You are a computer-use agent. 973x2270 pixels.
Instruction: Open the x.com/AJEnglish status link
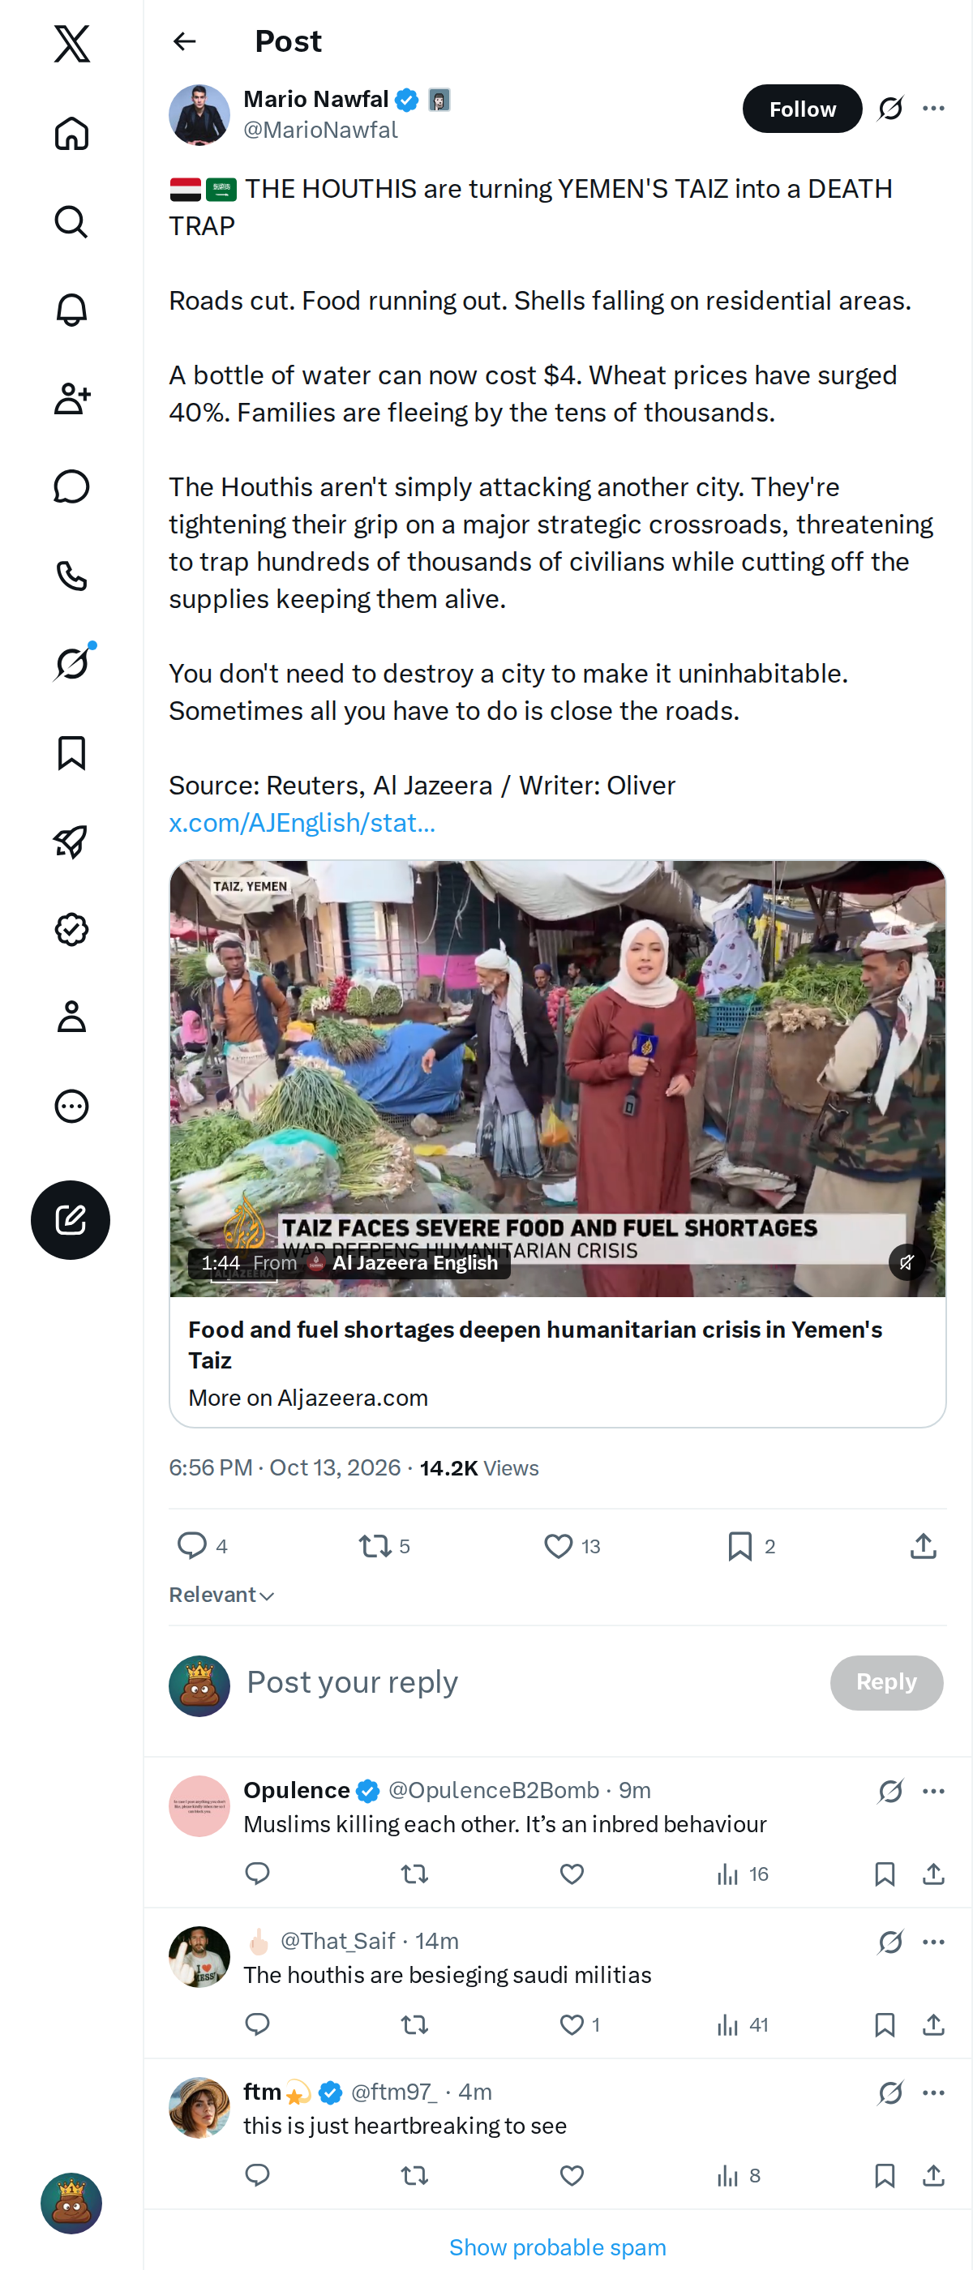(302, 822)
